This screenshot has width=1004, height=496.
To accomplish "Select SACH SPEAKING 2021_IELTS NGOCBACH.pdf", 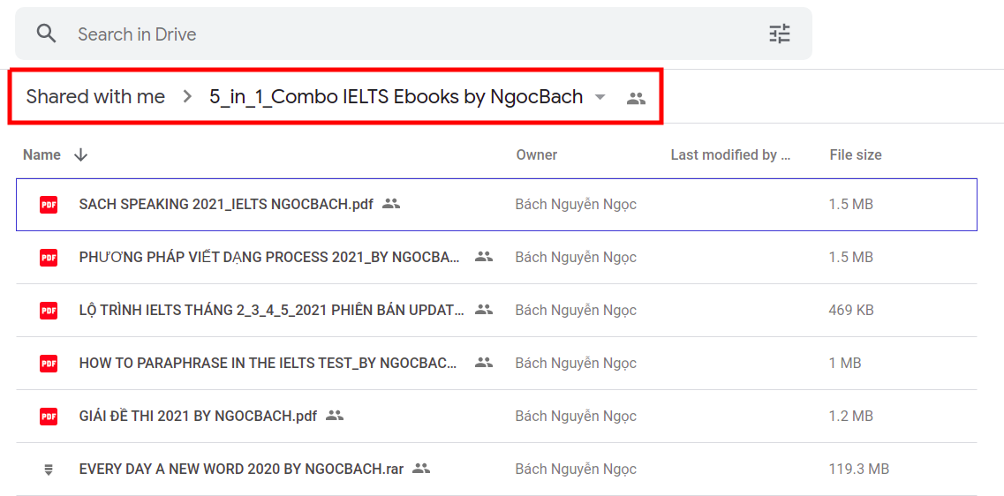I will tap(226, 205).
